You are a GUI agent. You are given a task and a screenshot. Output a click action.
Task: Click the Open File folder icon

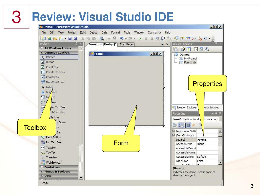[x=55, y=39]
